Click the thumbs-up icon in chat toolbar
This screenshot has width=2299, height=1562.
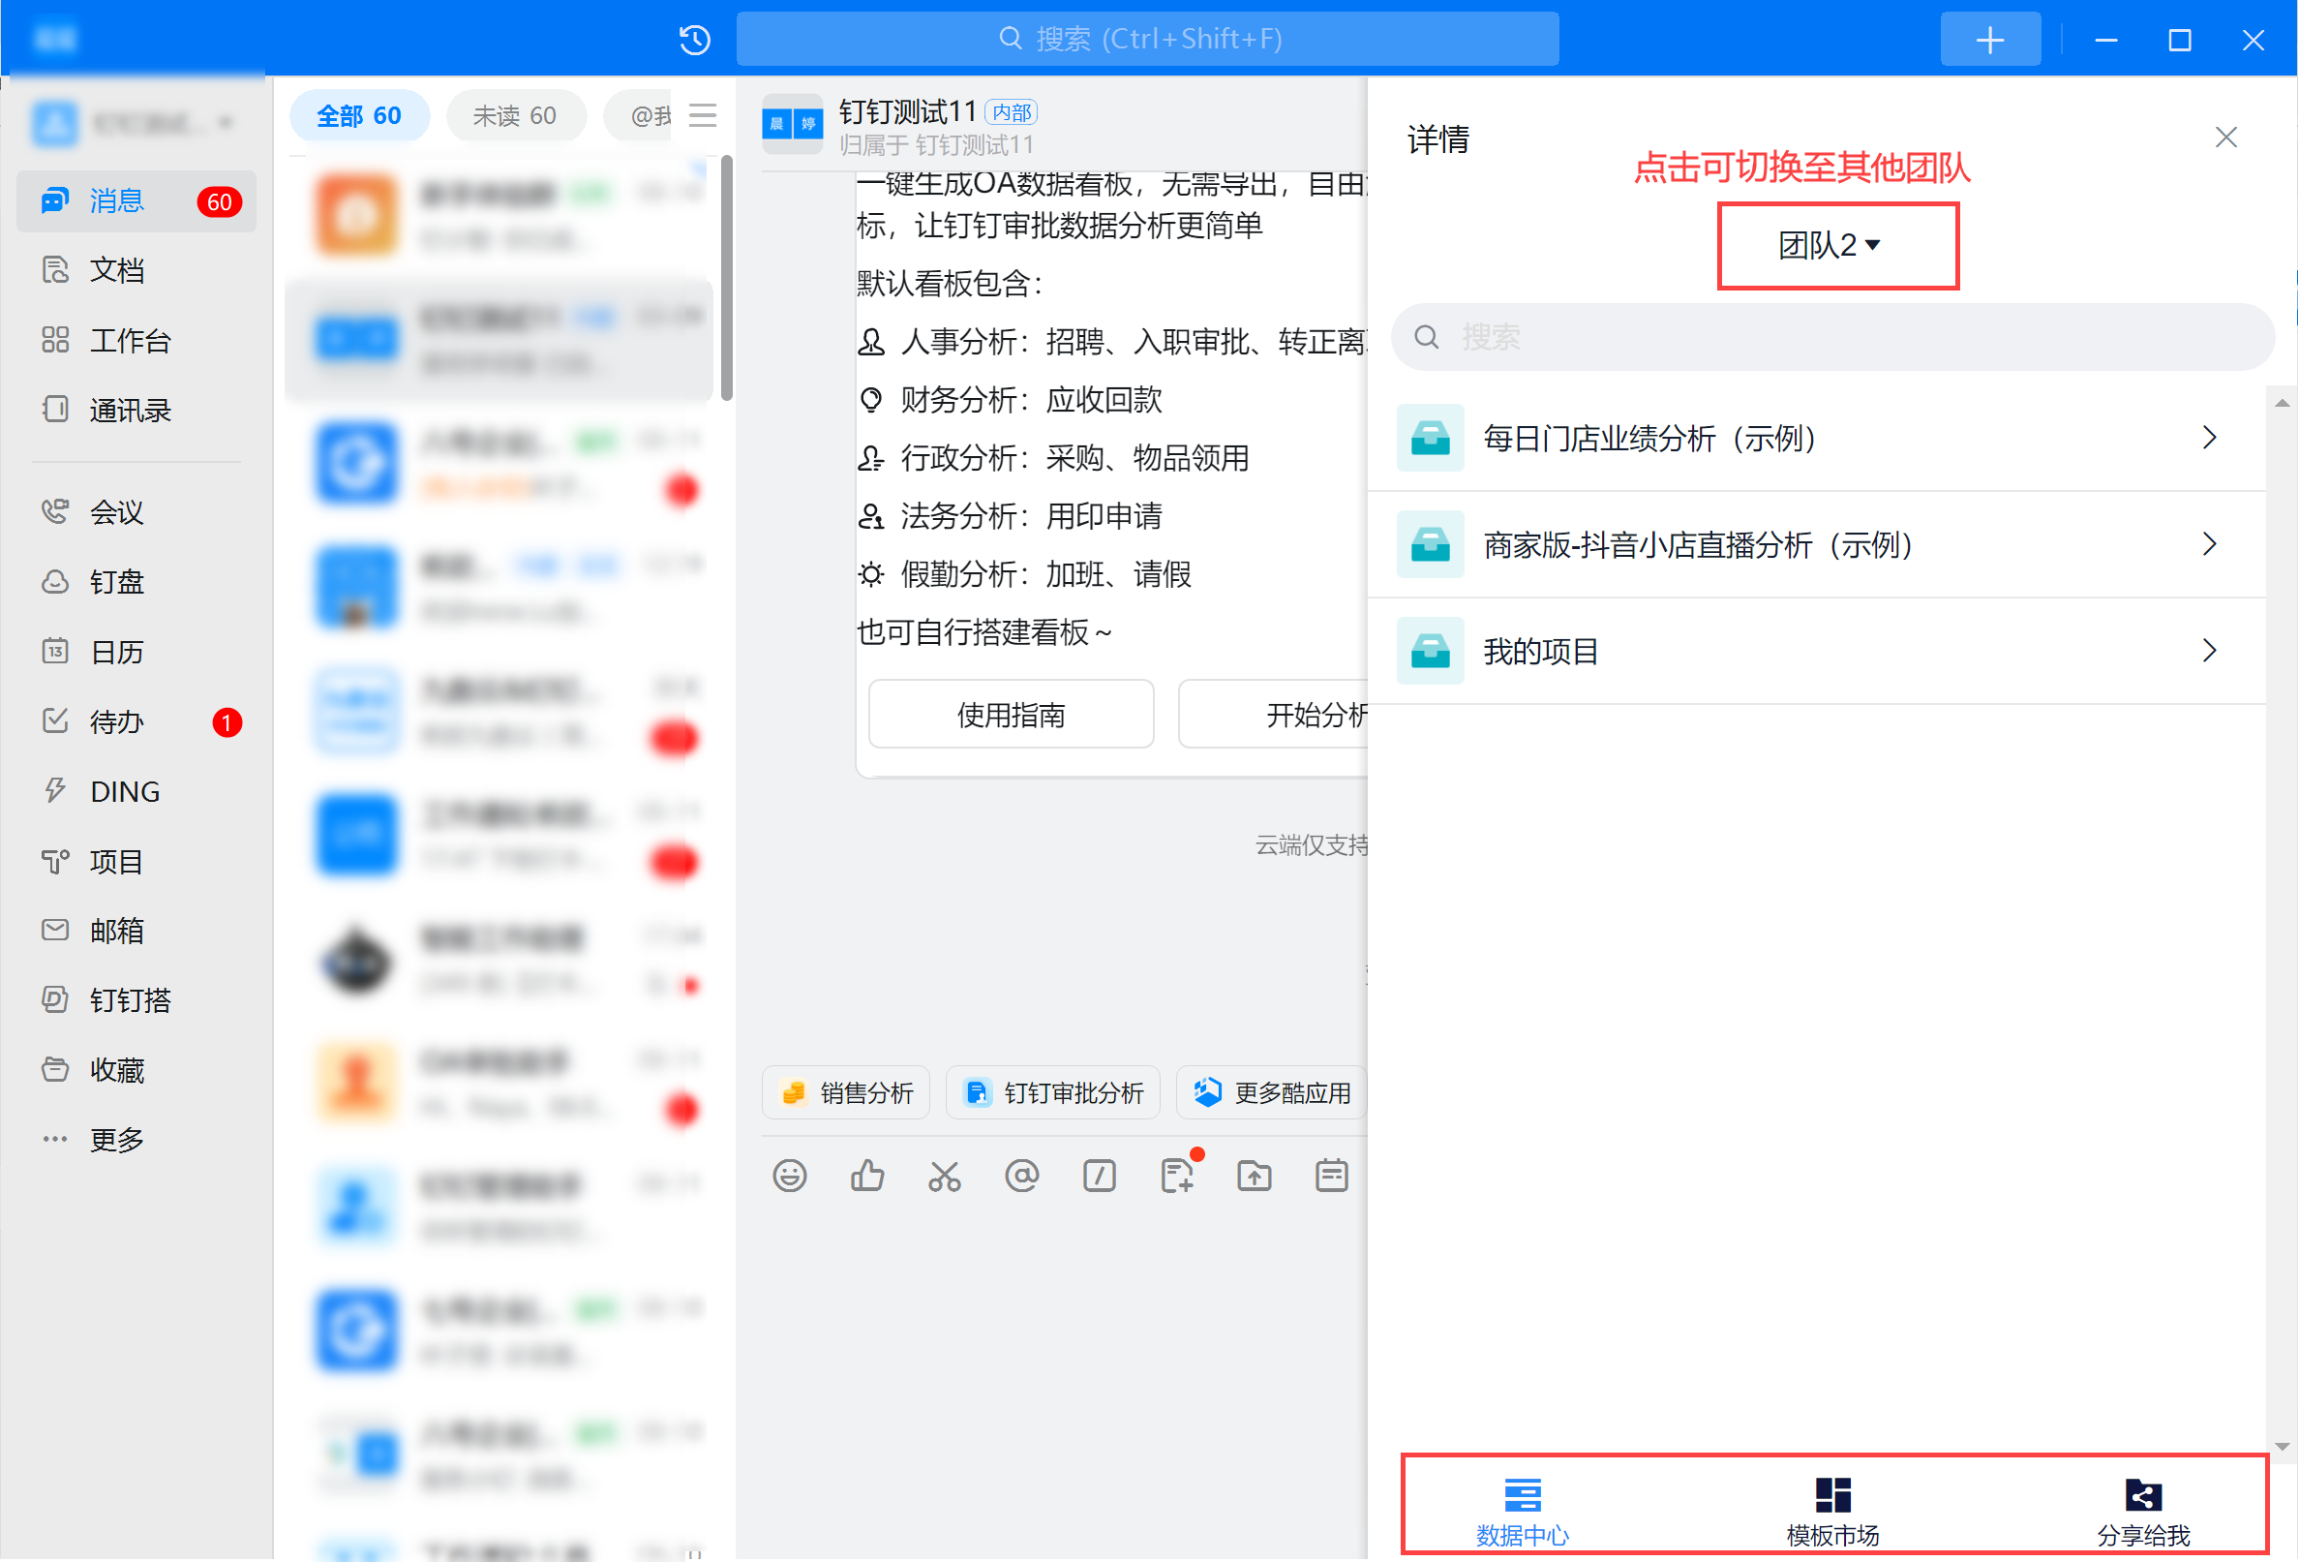[x=867, y=1176]
